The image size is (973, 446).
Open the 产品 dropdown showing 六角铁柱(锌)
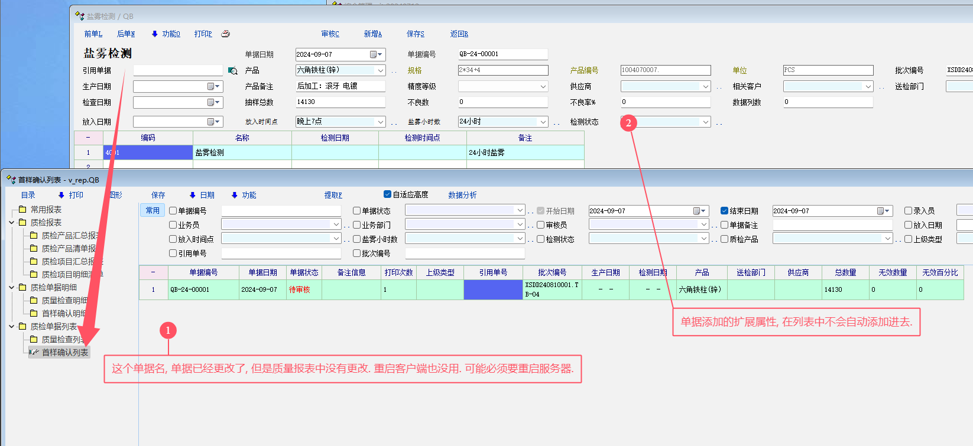tap(381, 70)
